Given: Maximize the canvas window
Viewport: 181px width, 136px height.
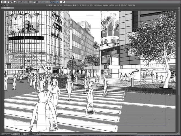Looking at the screenshot, I should 7,5.
